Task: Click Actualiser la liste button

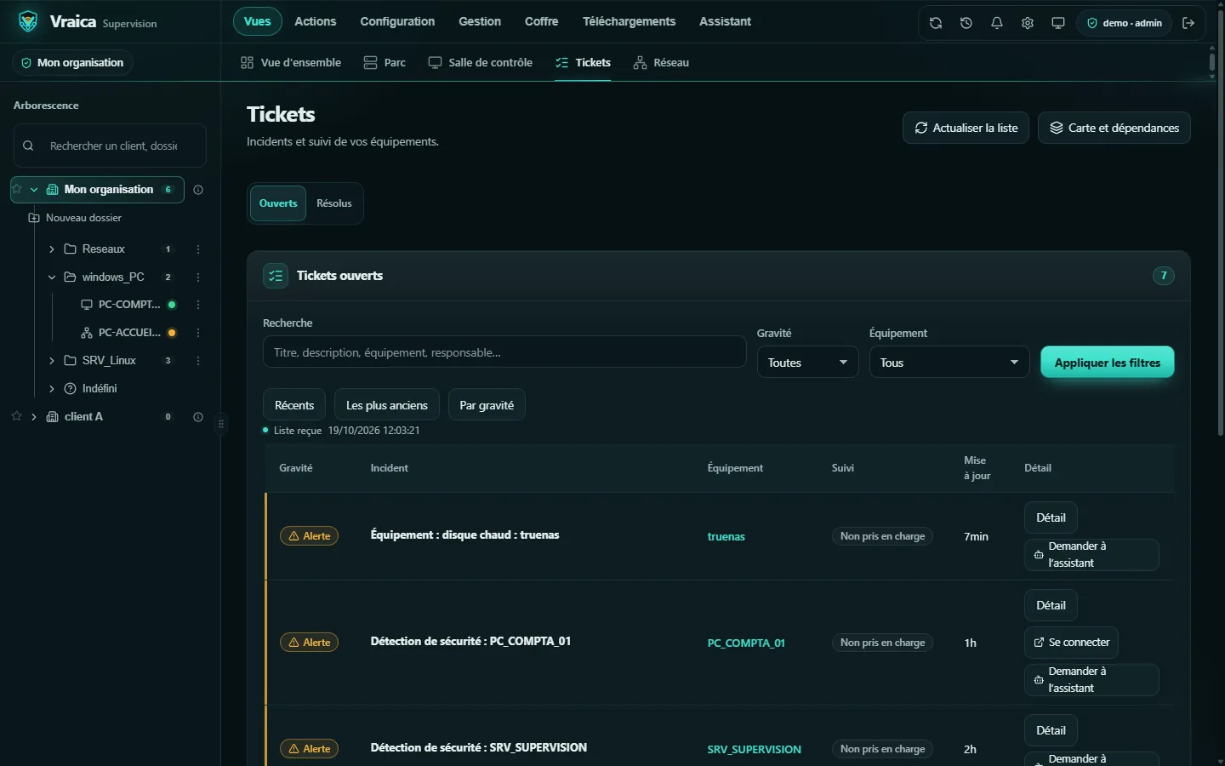Action: click(966, 128)
